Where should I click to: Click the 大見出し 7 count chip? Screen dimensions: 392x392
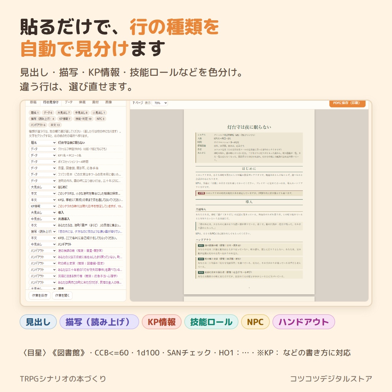click(64, 113)
